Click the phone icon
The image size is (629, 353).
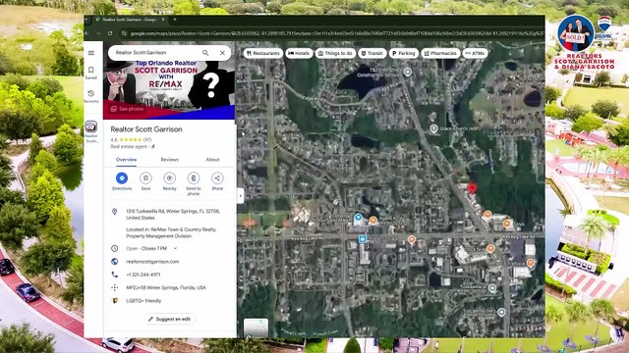click(x=115, y=275)
